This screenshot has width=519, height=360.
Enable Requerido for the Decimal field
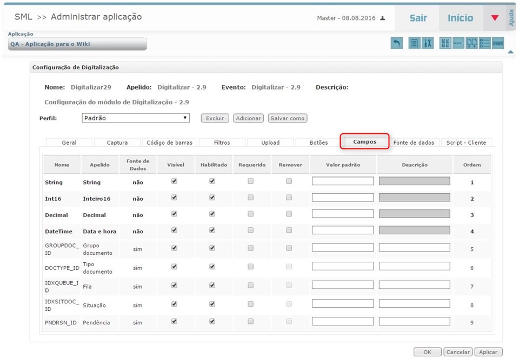251,214
